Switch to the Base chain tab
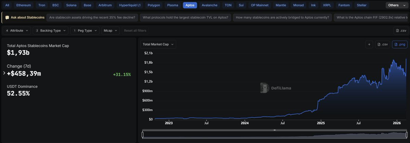Image resolution: width=410 pixels, height=143 pixels. [x=87, y=5]
